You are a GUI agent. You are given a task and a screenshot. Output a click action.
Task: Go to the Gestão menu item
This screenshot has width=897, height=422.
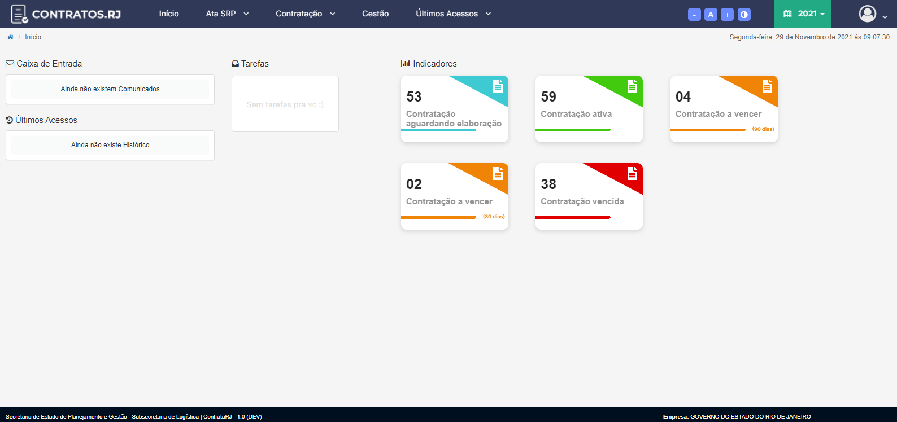point(375,14)
